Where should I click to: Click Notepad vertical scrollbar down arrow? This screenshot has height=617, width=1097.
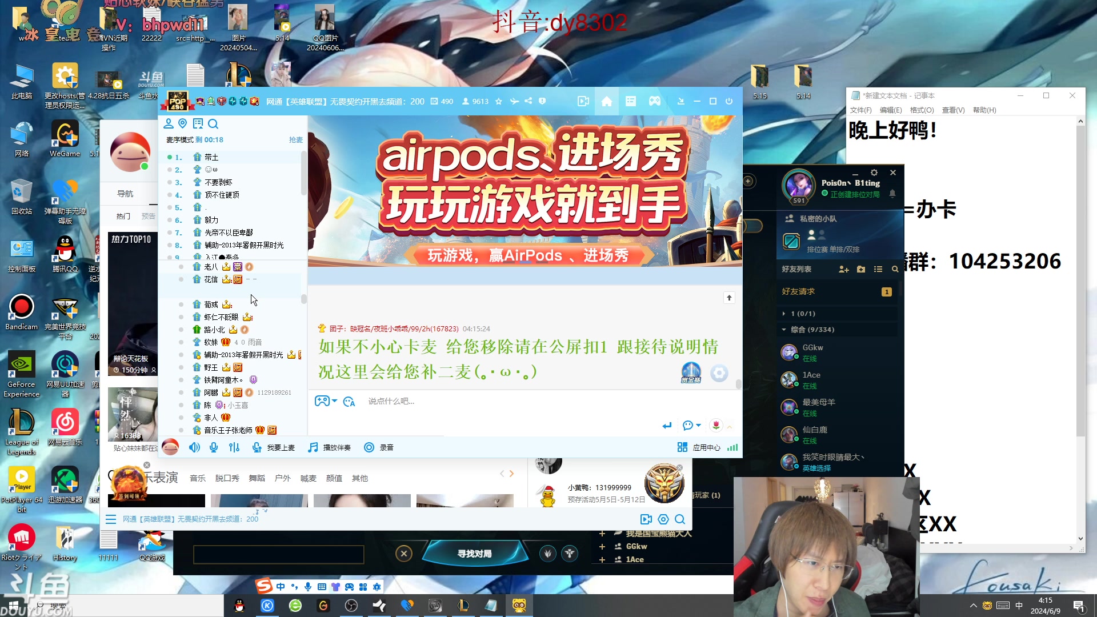(1080, 538)
